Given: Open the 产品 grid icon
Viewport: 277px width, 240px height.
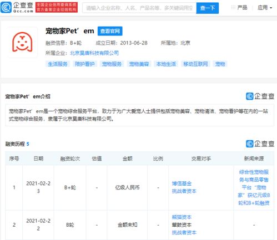Looking at the screenshot, I should click(233, 7).
